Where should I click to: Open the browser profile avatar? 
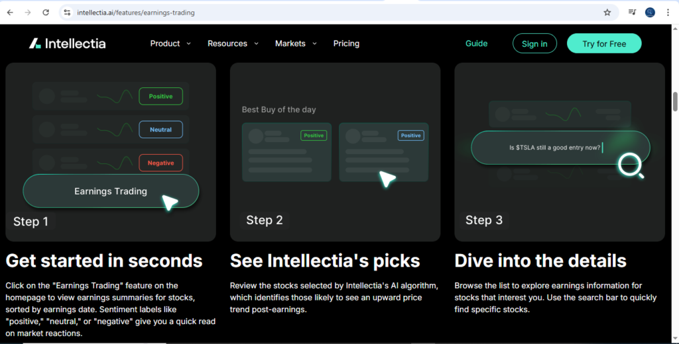pos(650,13)
